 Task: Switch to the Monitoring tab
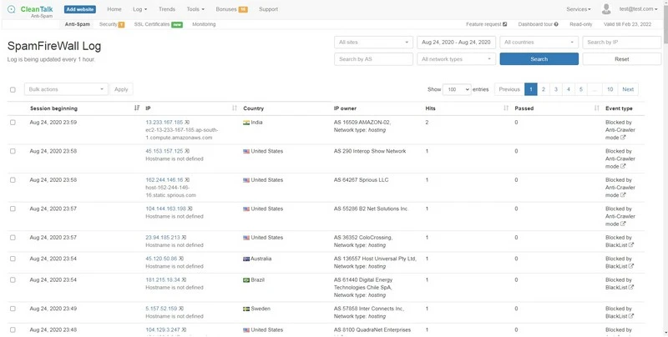pyautogui.click(x=204, y=24)
